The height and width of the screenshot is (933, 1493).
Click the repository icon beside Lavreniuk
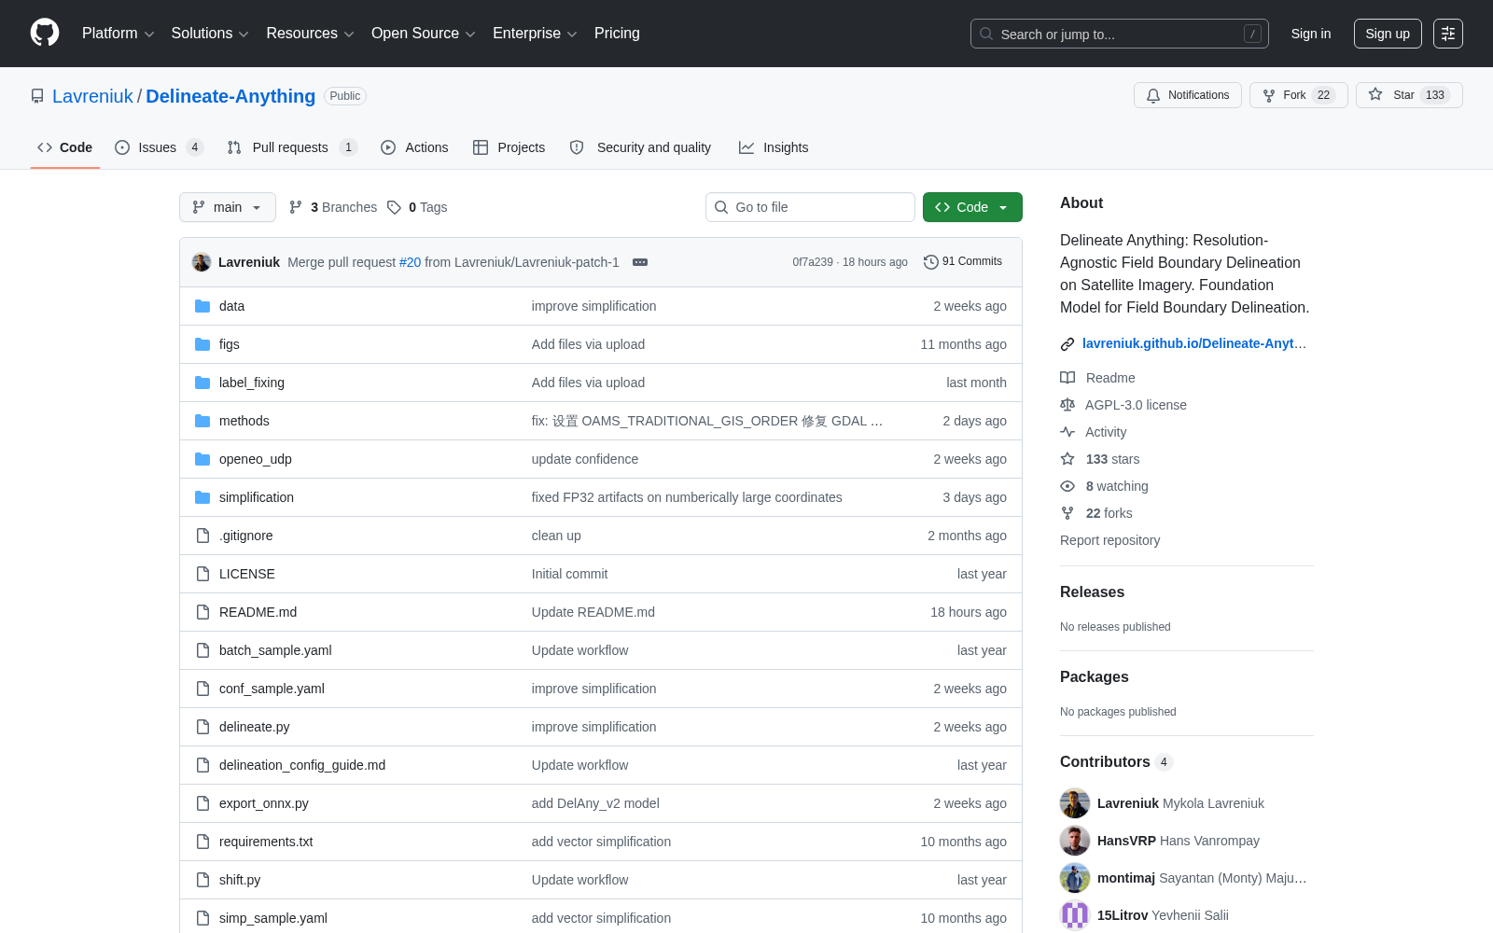click(x=37, y=96)
